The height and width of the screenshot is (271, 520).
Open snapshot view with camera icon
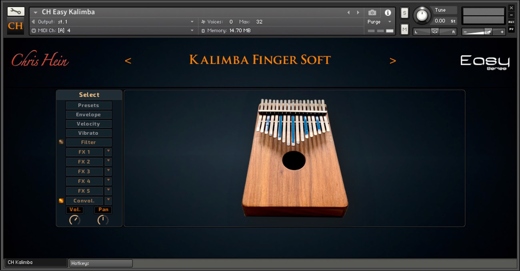(372, 12)
